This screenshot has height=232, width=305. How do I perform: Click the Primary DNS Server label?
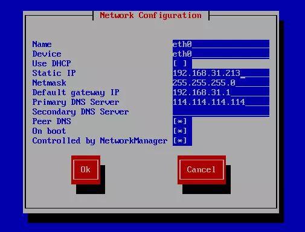click(75, 102)
